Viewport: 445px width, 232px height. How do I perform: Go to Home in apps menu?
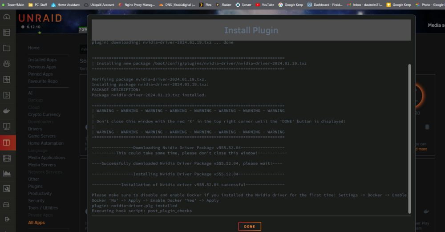tap(34, 48)
